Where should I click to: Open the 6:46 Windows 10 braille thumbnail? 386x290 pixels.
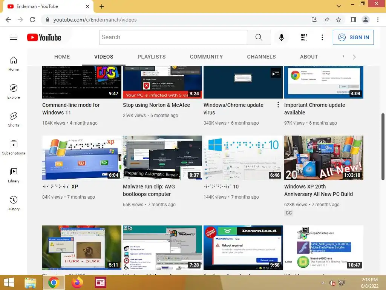point(243,158)
